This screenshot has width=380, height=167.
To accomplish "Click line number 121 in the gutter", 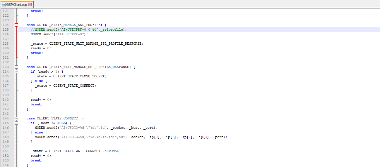I will coord(6,11).
